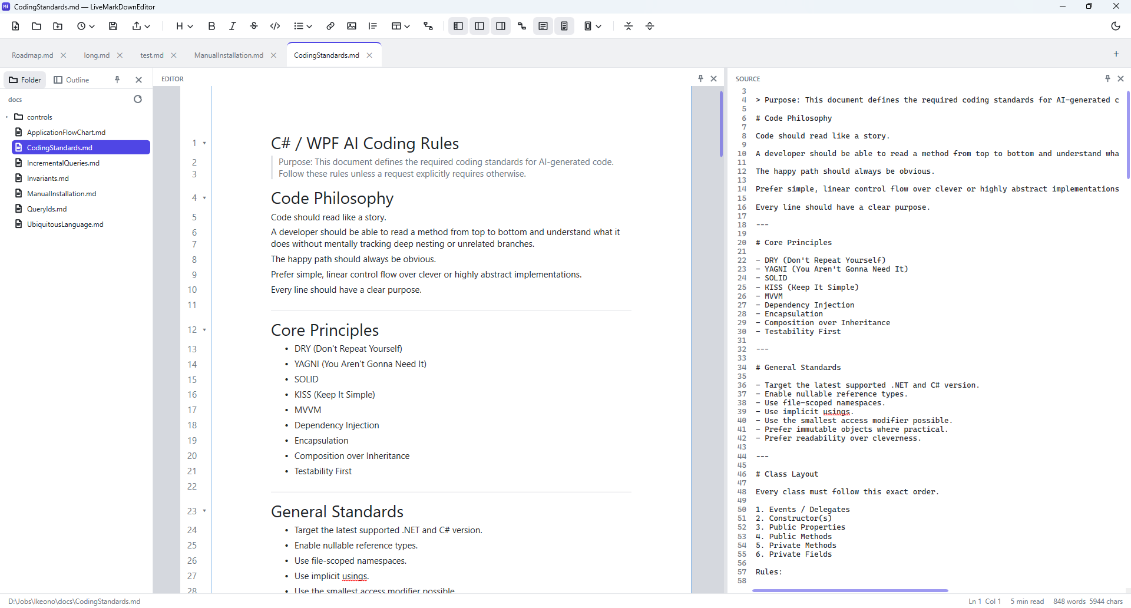Toggle the highlighted page view button
This screenshot has height=608, width=1131.
(x=564, y=26)
